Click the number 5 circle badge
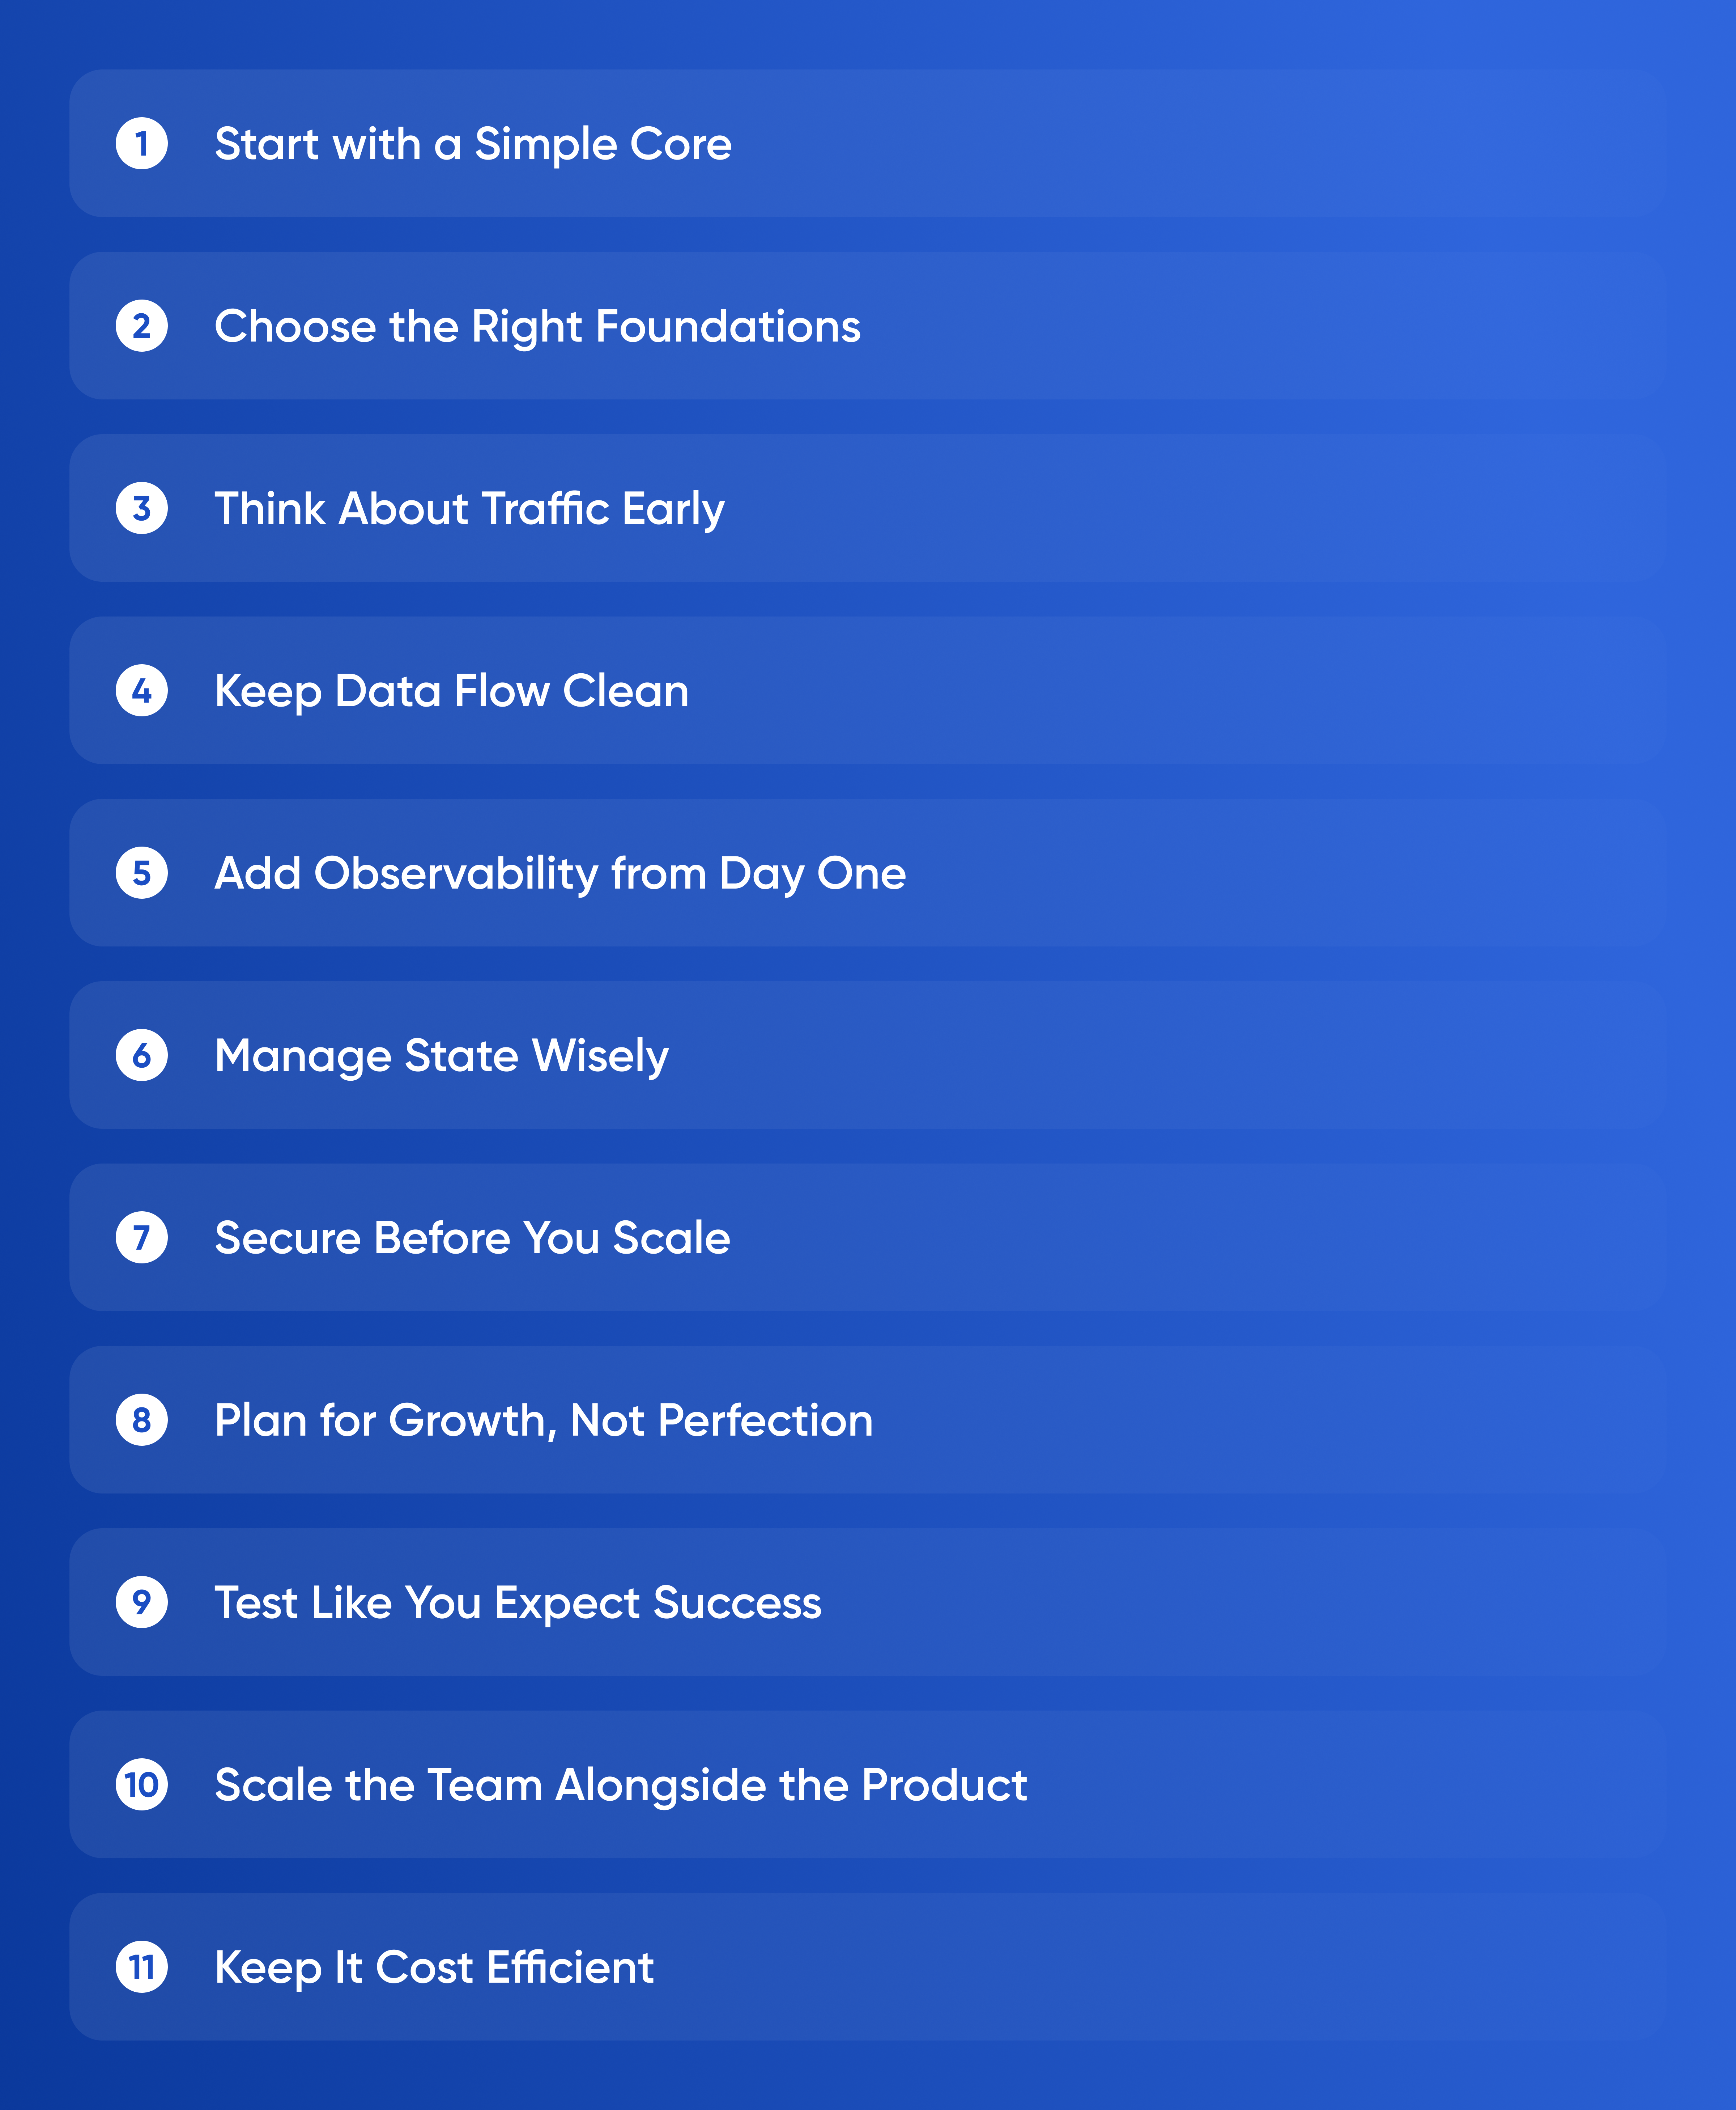The width and height of the screenshot is (1736, 2110). tap(141, 872)
